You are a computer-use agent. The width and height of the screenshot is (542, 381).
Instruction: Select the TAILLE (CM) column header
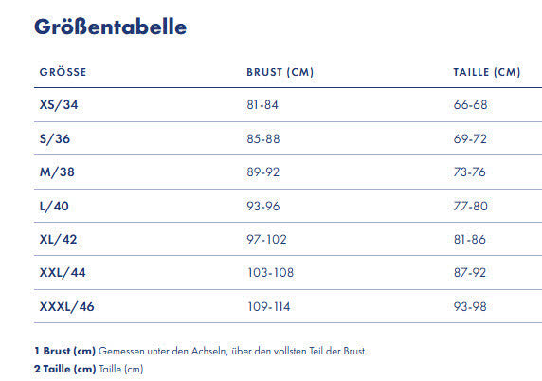487,72
